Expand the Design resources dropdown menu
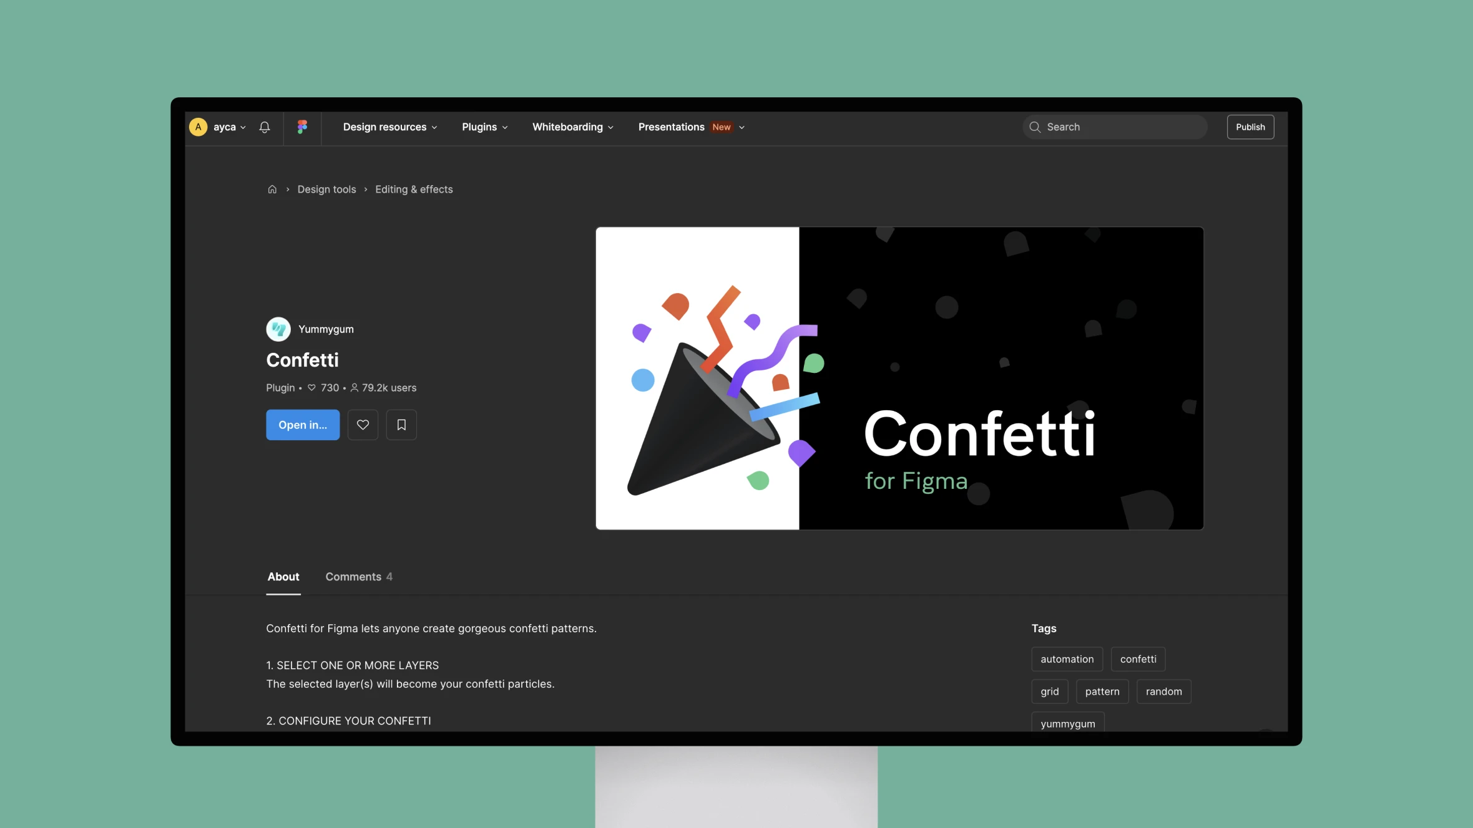The image size is (1473, 828). tap(389, 127)
